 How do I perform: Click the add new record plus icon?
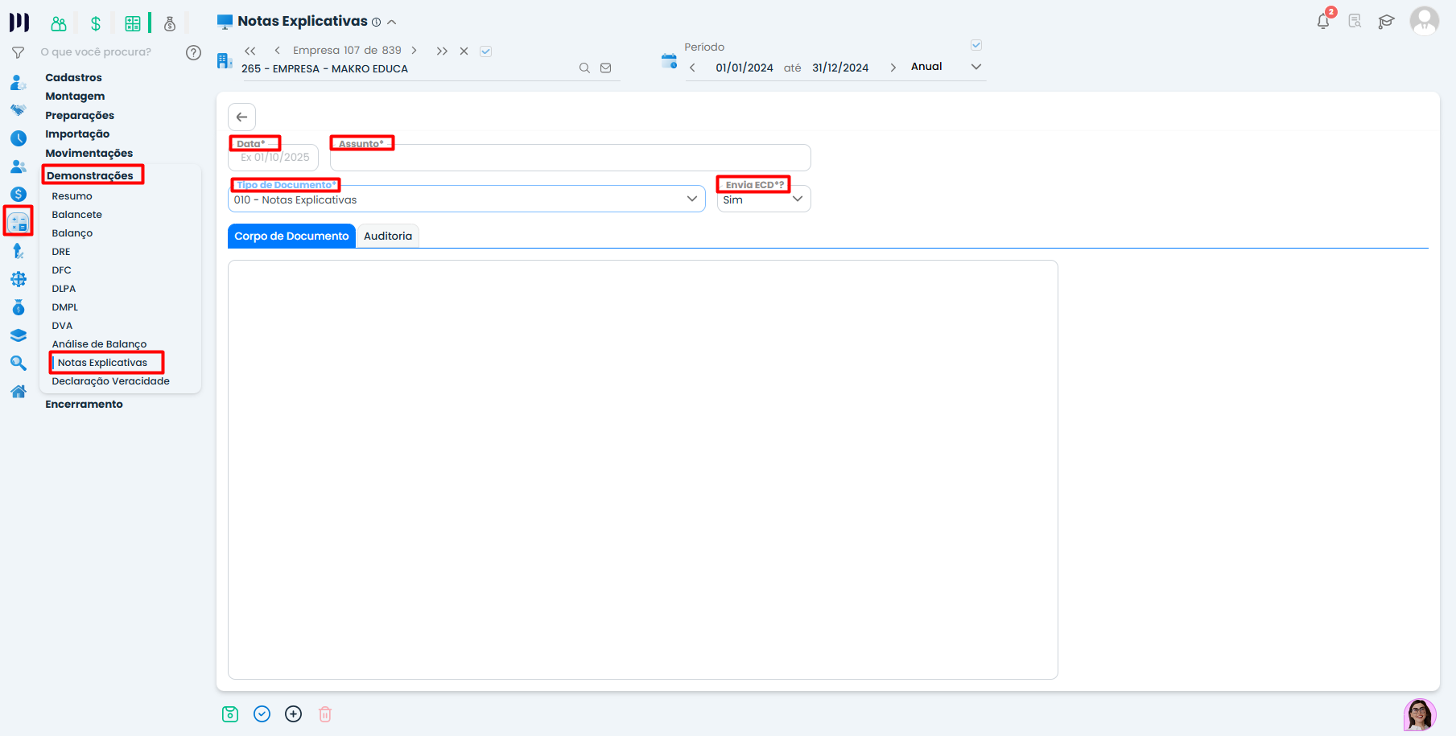click(294, 714)
